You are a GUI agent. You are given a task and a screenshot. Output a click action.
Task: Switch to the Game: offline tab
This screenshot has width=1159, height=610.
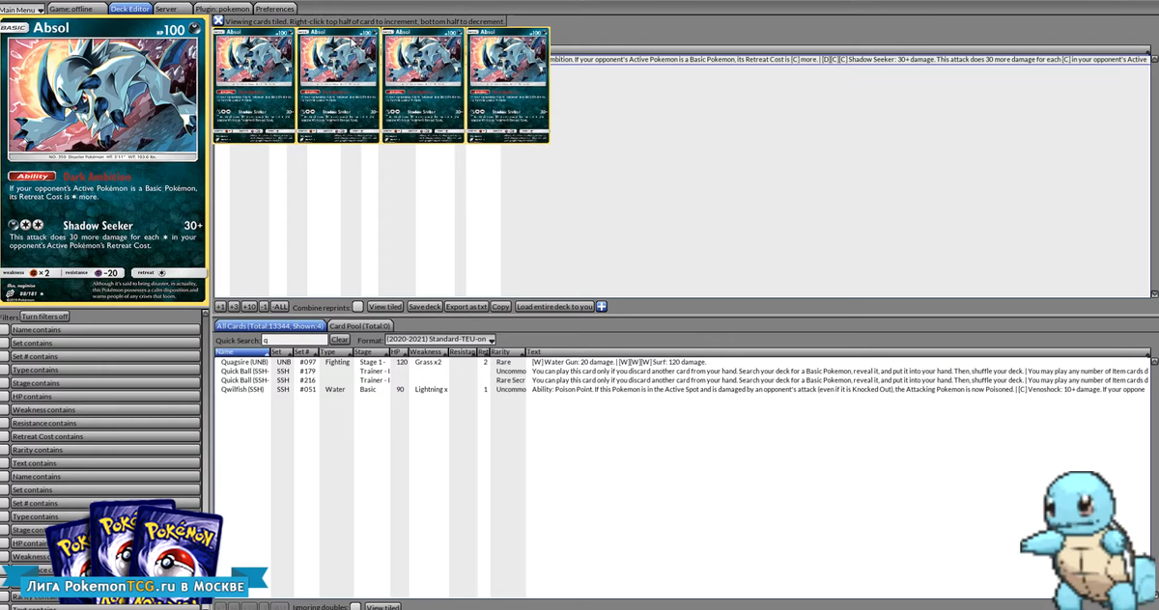[x=75, y=9]
